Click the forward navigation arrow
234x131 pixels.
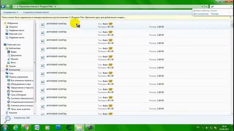pos(8,7)
